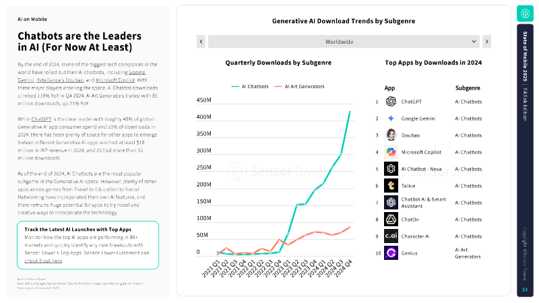
Task: Click the Sensor Tower logo icon
Action: [525, 13]
